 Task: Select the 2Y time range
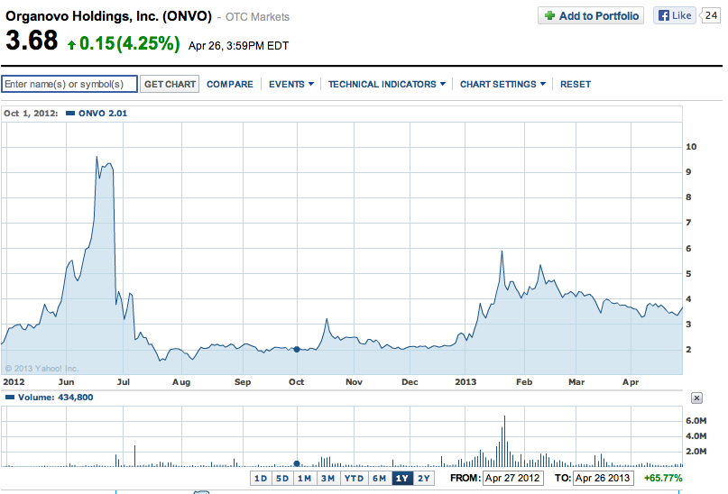[x=424, y=479]
